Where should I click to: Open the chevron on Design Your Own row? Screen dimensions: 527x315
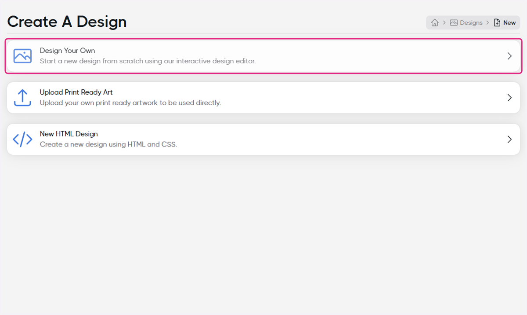pyautogui.click(x=509, y=56)
